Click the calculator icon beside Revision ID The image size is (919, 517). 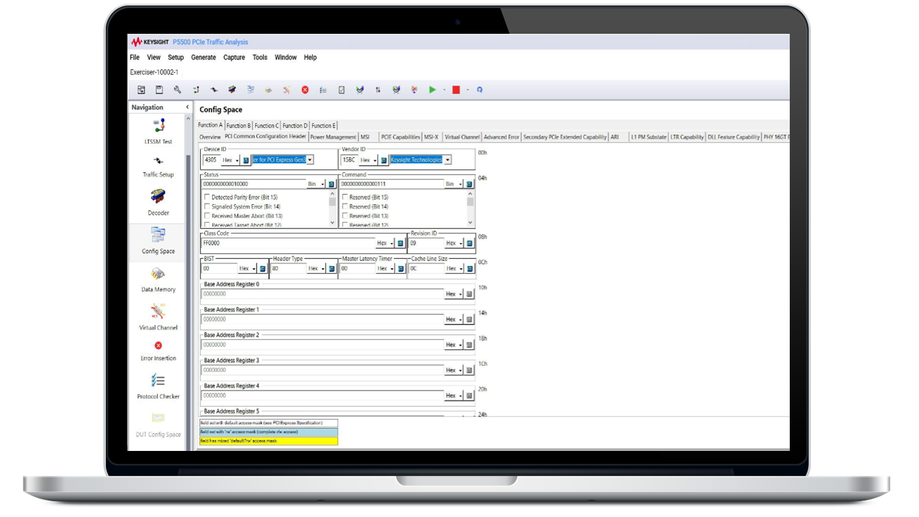[x=469, y=243]
